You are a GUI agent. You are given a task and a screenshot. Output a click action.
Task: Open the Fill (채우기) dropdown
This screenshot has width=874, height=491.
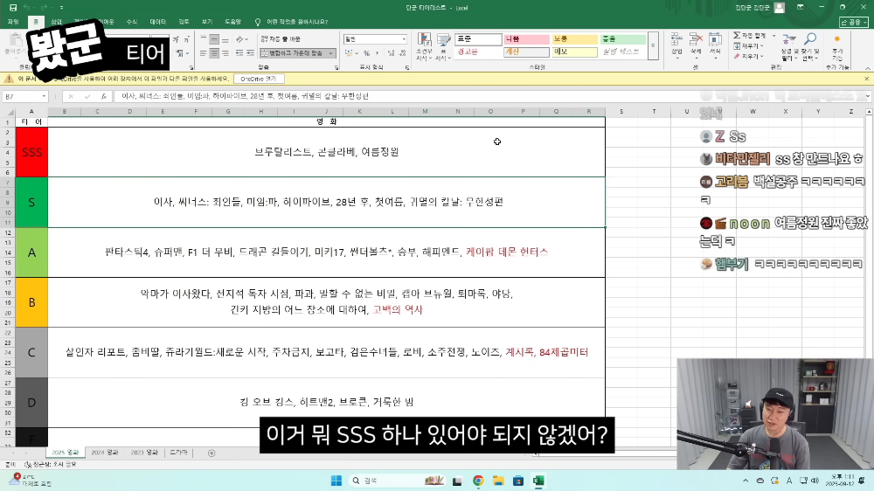pyautogui.click(x=749, y=46)
